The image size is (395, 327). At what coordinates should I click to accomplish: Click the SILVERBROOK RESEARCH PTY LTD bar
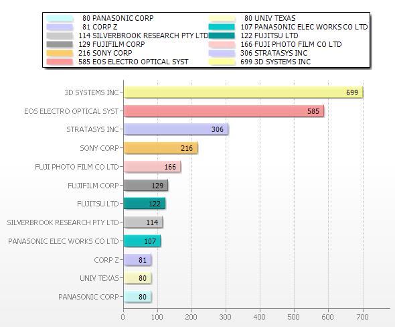click(143, 222)
